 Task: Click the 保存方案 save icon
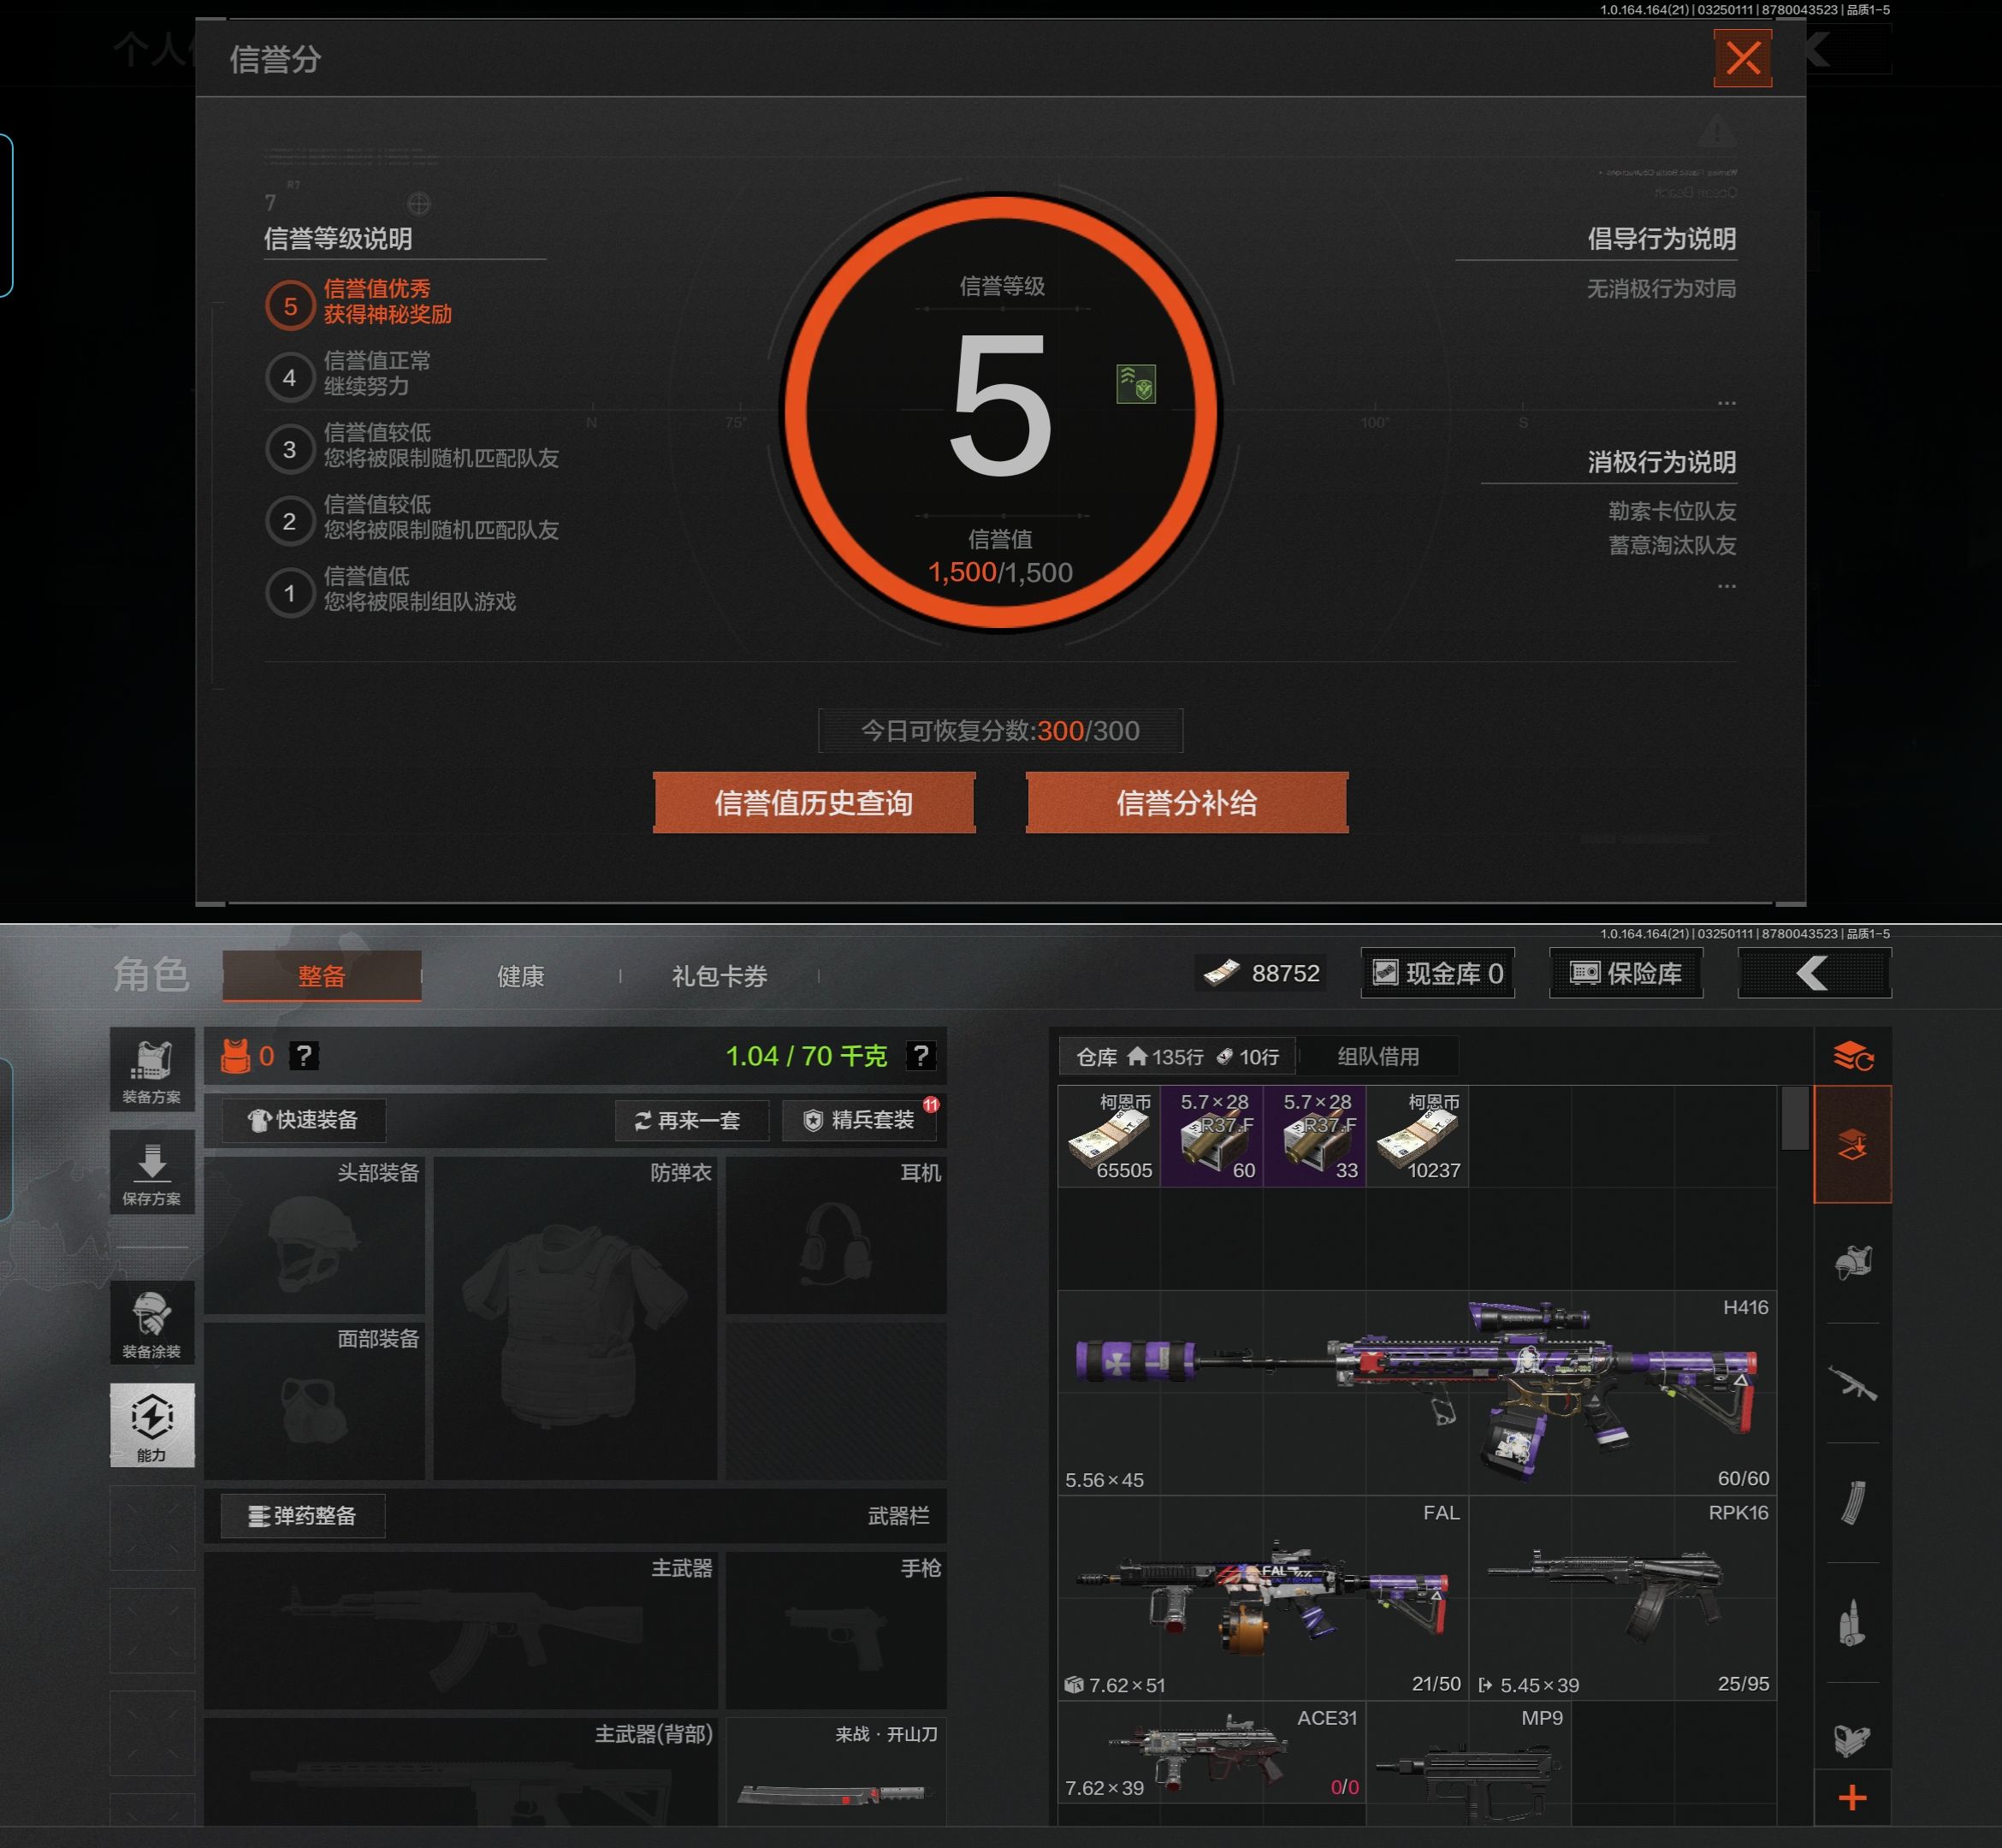152,1172
